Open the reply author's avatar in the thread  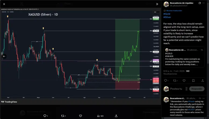coord(166,100)
